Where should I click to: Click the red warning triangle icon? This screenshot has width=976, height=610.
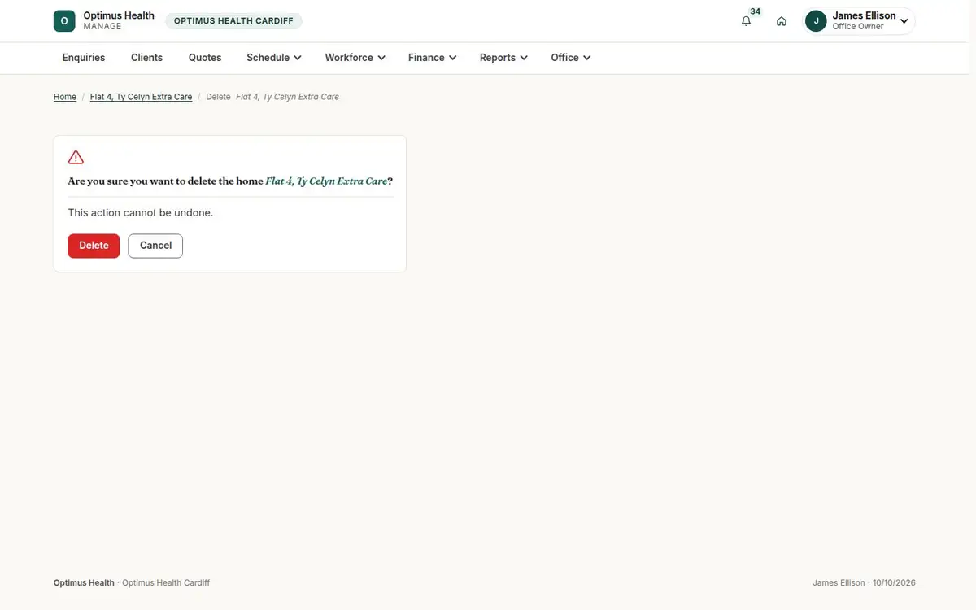[76, 158]
